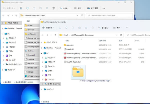Click refresh button in electron window address bar
The image size is (150, 104).
[82, 15]
